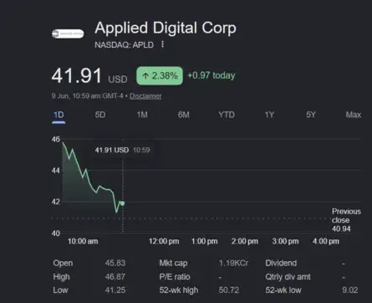The image size is (372, 303).
Task: Click the +0.97 today text
Action: coord(211,75)
